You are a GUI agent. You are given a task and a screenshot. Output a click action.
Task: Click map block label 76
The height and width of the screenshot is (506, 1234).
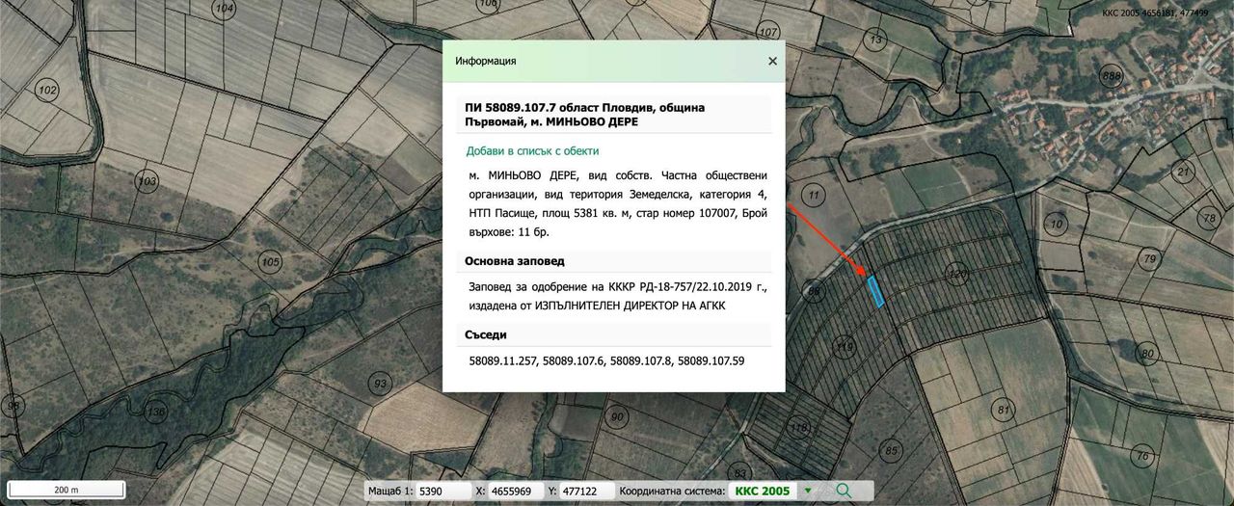click(1142, 456)
